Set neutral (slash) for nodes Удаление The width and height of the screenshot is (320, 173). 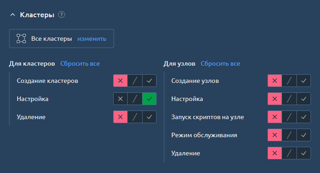(x=289, y=153)
